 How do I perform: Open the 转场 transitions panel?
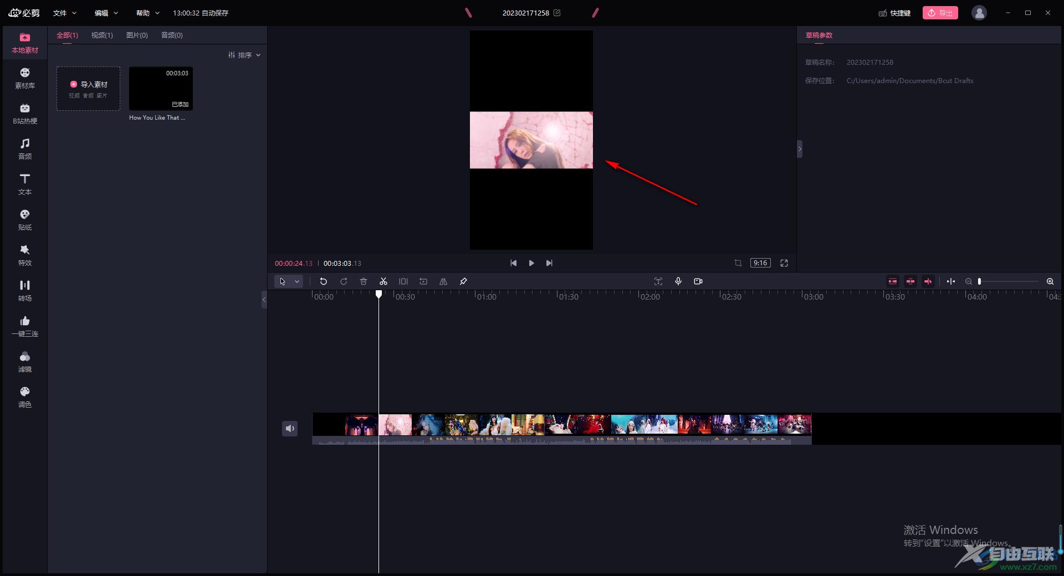click(25, 291)
